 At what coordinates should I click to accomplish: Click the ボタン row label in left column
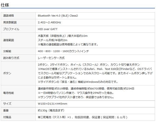(x=7, y=73)
